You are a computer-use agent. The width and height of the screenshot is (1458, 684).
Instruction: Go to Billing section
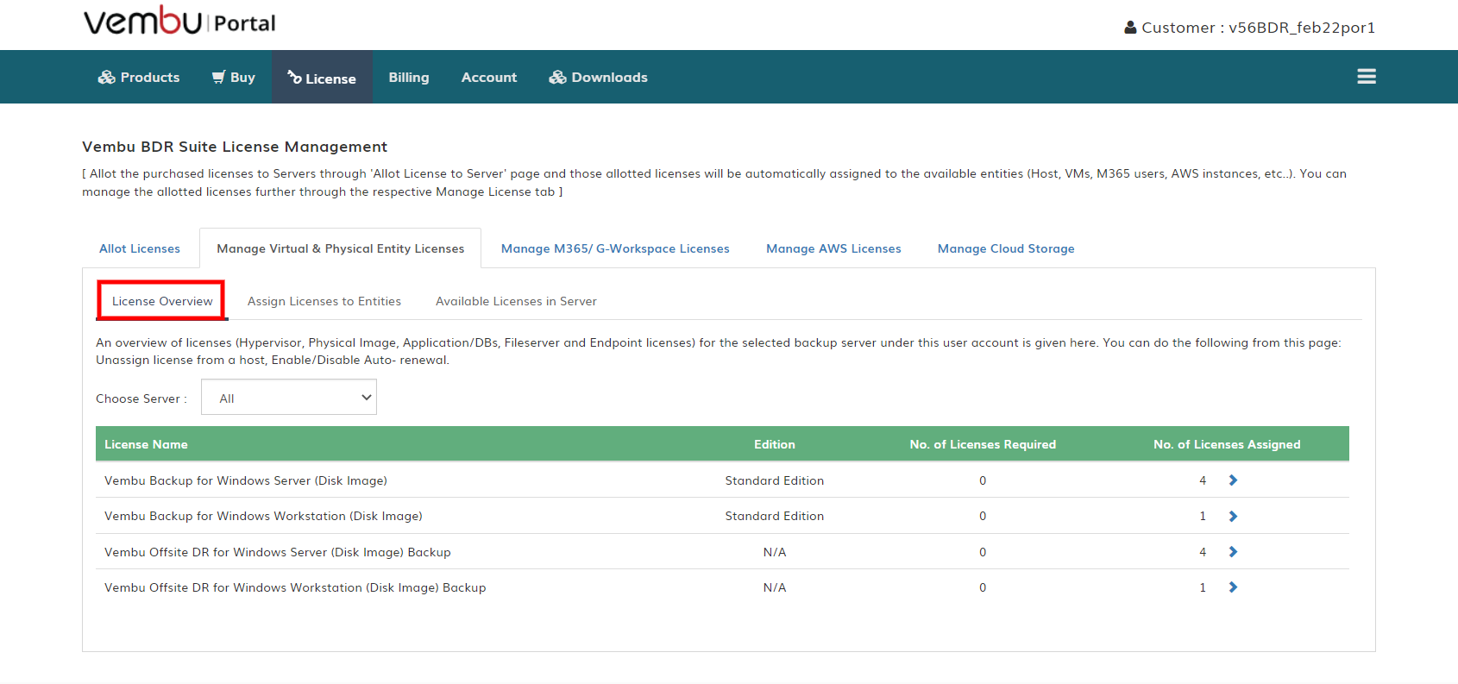409,77
